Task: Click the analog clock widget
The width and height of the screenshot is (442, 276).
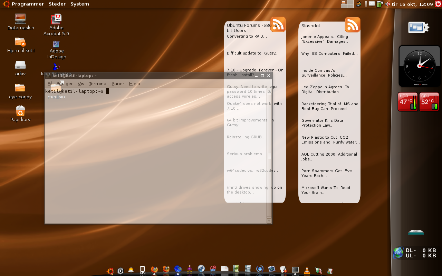Action: 419,66
